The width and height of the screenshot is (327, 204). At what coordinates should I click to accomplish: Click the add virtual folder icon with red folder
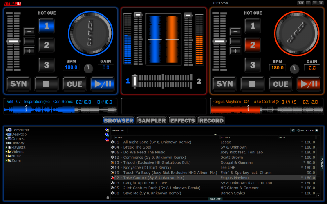(x=107, y=140)
